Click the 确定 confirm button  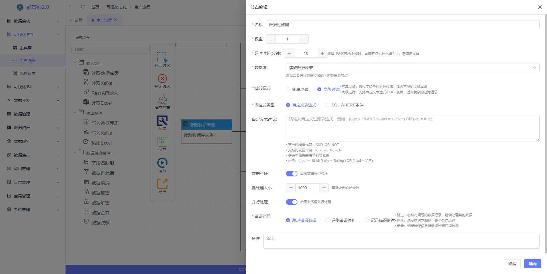[532, 264]
